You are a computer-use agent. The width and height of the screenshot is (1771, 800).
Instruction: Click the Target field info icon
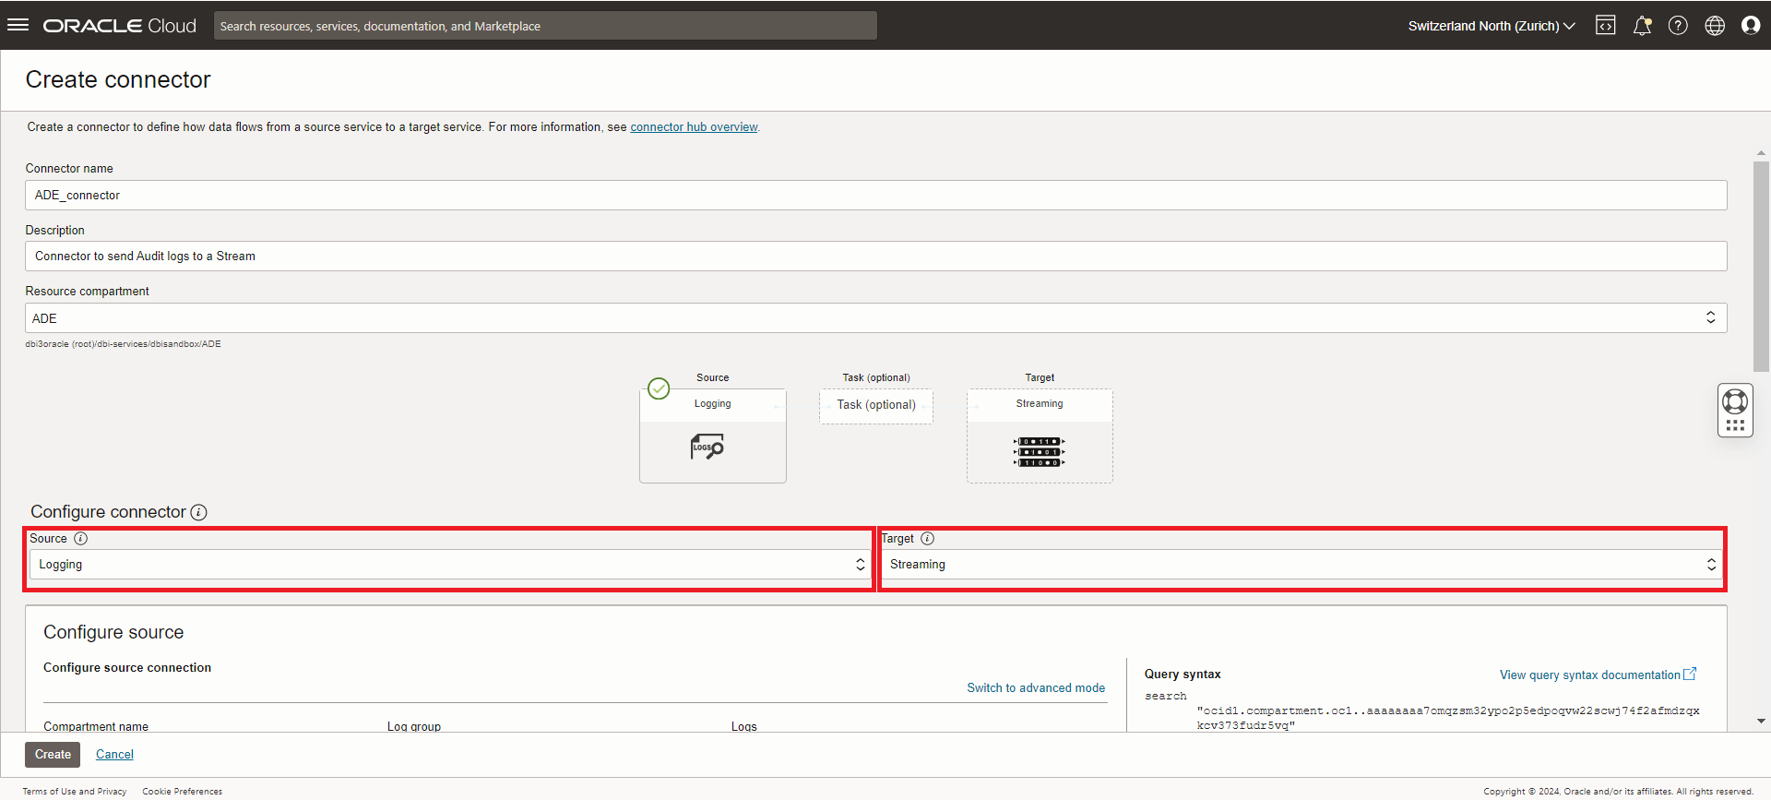tap(927, 539)
